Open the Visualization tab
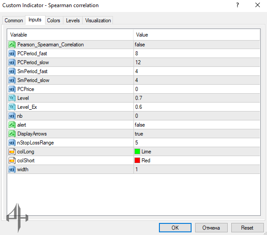Viewport: 267px width, 235px height. pyautogui.click(x=98, y=21)
